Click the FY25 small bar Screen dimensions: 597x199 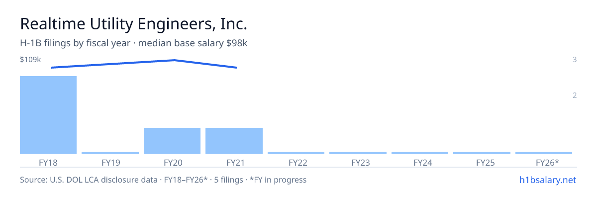(482, 153)
